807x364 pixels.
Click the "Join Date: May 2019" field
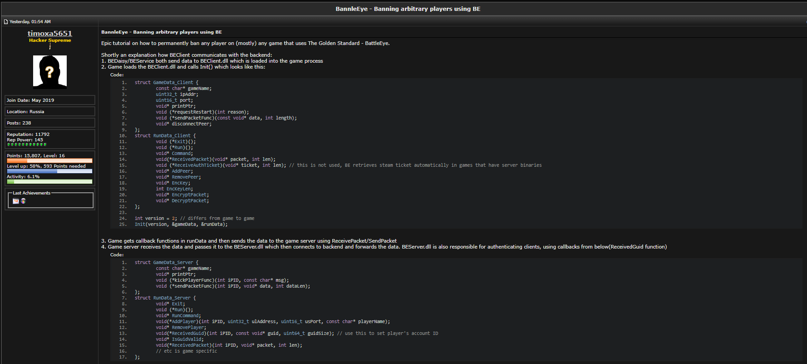[50, 100]
